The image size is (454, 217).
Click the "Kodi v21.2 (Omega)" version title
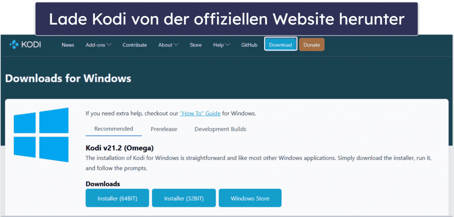click(x=120, y=148)
